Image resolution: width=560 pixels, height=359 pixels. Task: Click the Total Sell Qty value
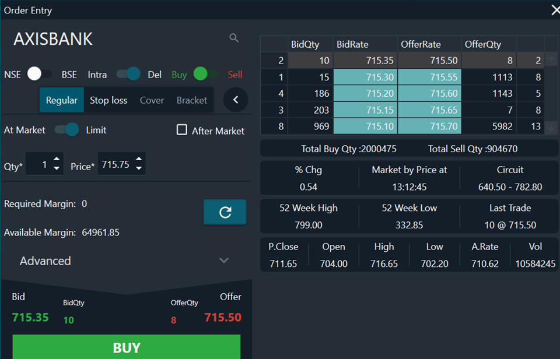(502, 149)
